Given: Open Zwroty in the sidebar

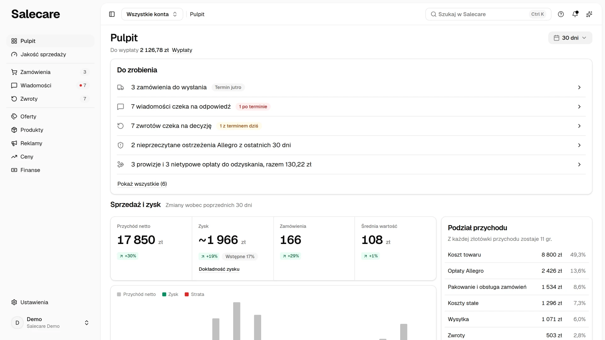Looking at the screenshot, I should pyautogui.click(x=50, y=99).
